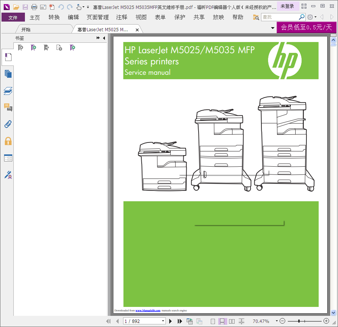Open the comments sidebar panel

pos(8,108)
